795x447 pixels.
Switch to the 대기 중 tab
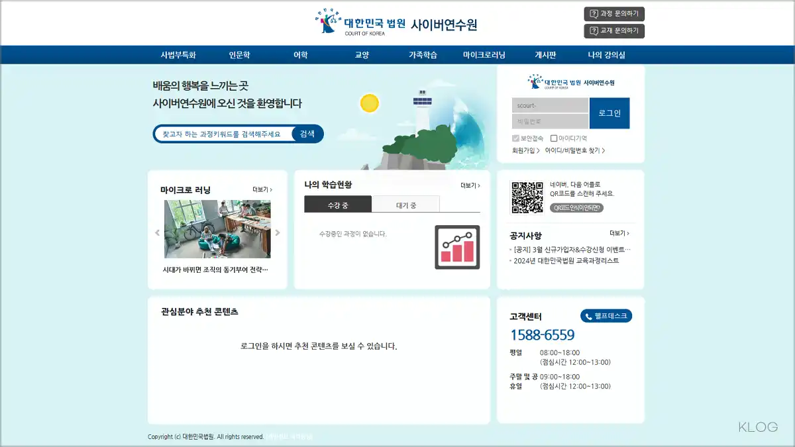coord(406,204)
